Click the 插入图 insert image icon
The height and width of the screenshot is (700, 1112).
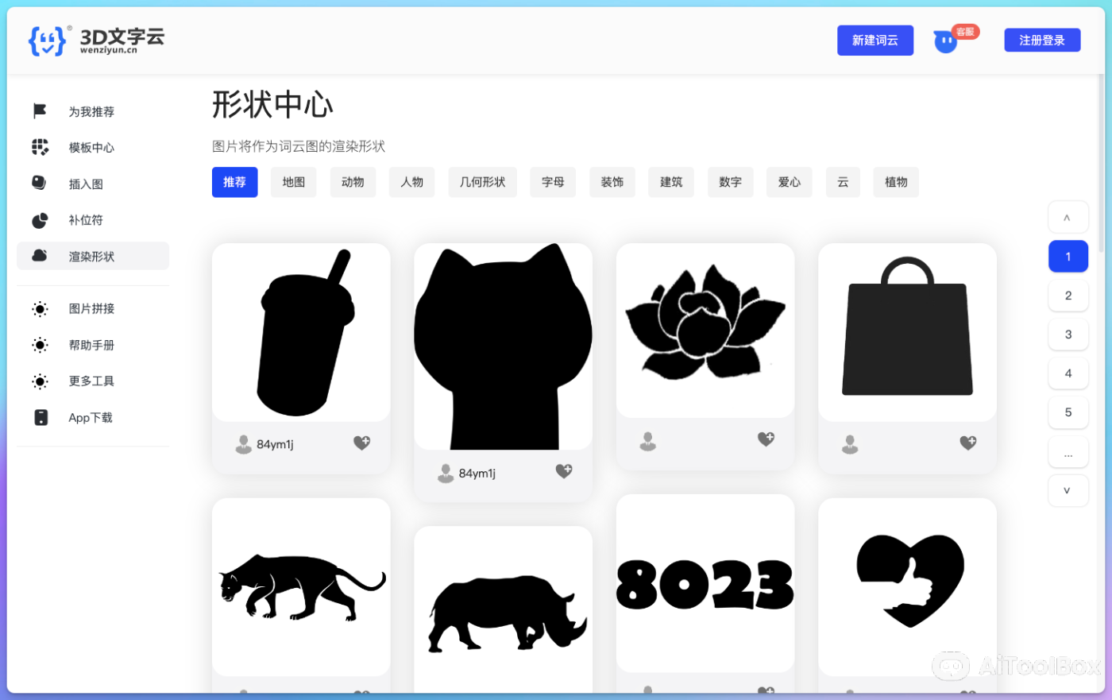click(x=40, y=184)
